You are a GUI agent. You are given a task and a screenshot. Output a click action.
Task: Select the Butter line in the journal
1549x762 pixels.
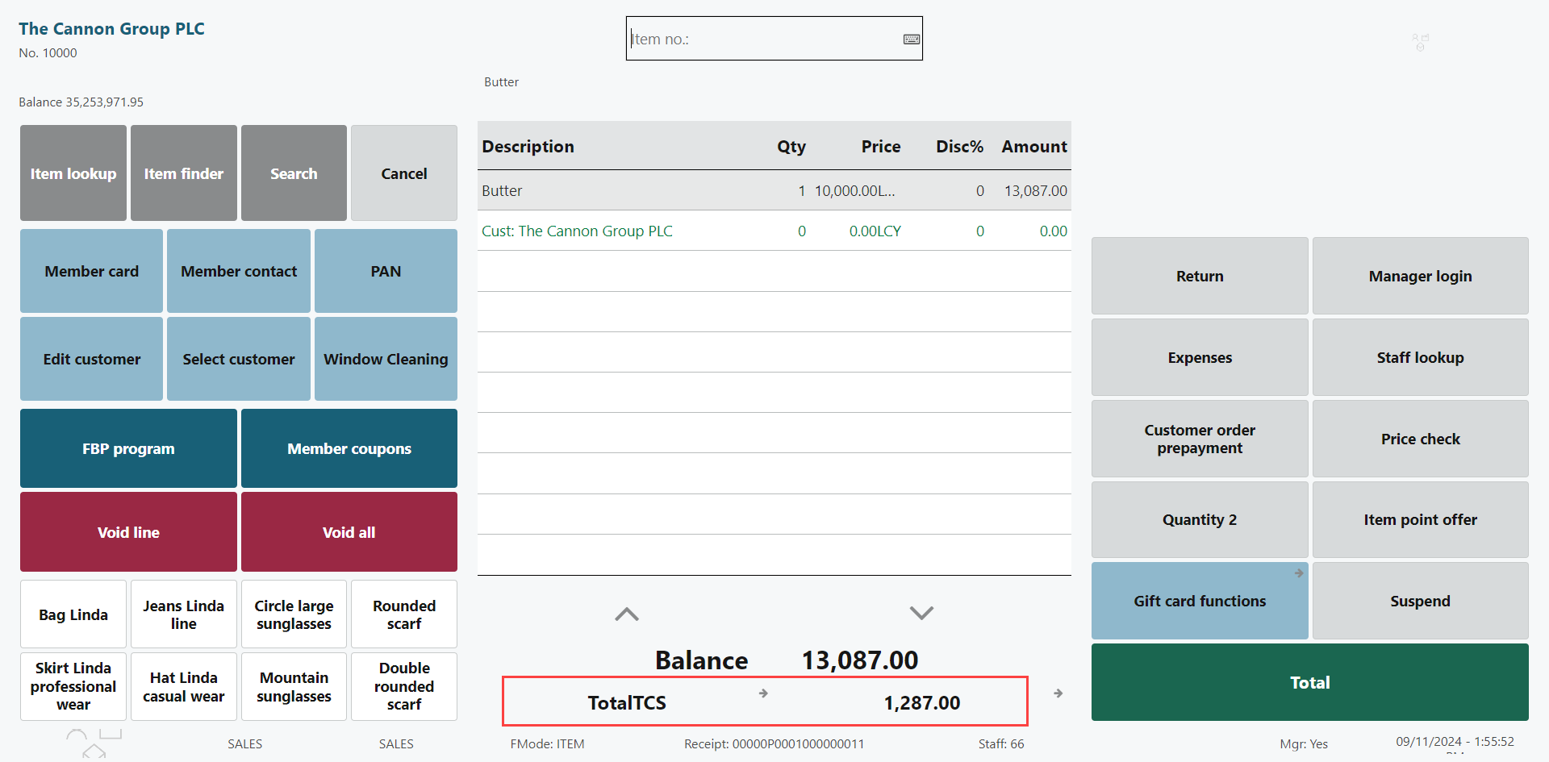pyautogui.click(x=773, y=191)
